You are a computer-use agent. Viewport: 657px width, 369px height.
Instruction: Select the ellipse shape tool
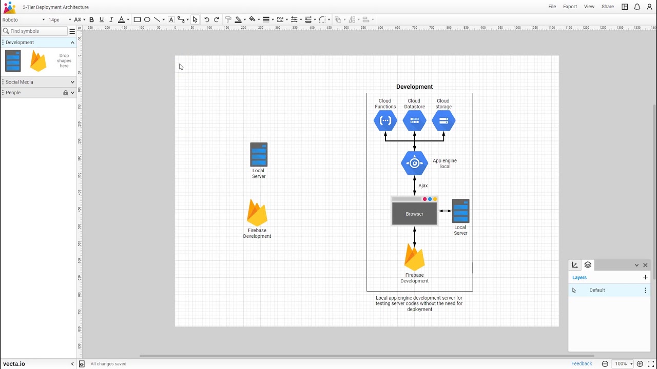(x=147, y=19)
